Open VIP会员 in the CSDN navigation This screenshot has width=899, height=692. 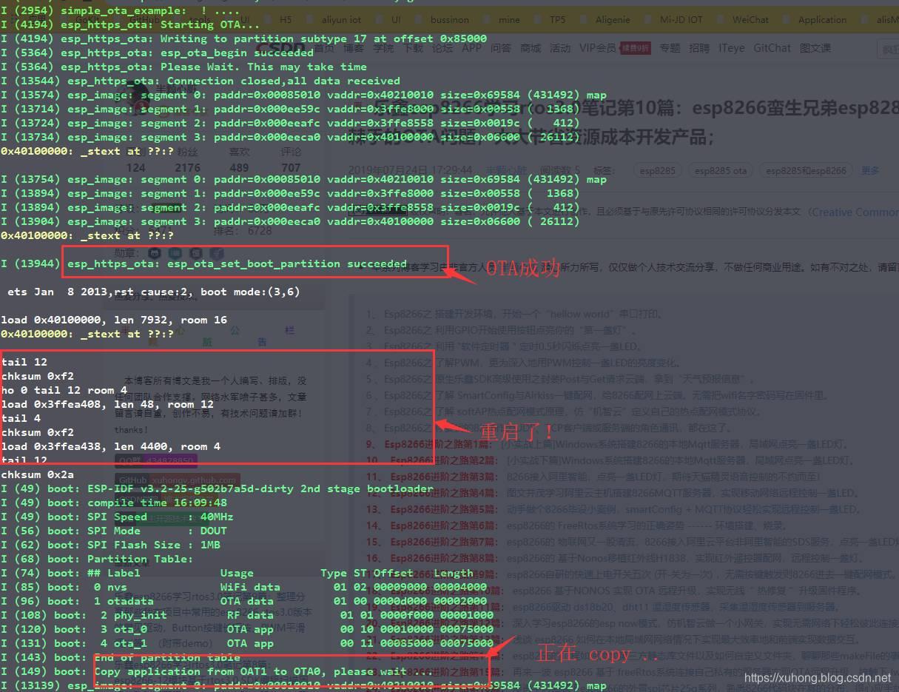598,48
